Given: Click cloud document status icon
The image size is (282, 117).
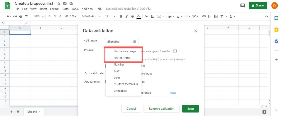Looking at the screenshot, I should click(71, 4).
